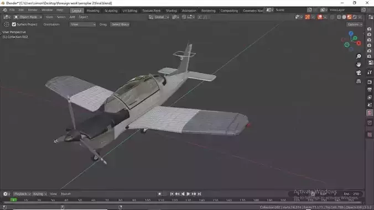
Task: Open the Object Mode dropdown
Action: 28,17
